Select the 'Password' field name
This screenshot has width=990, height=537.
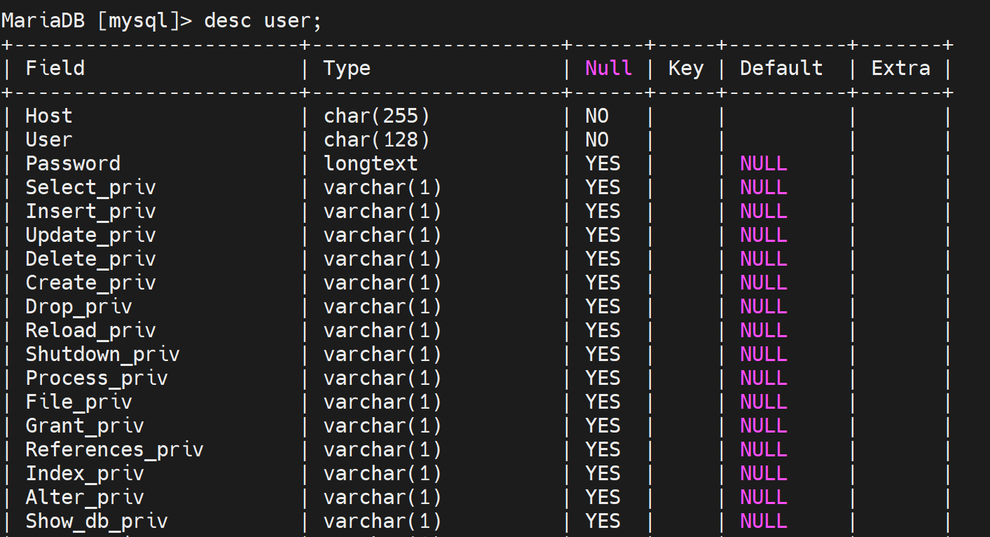point(73,163)
